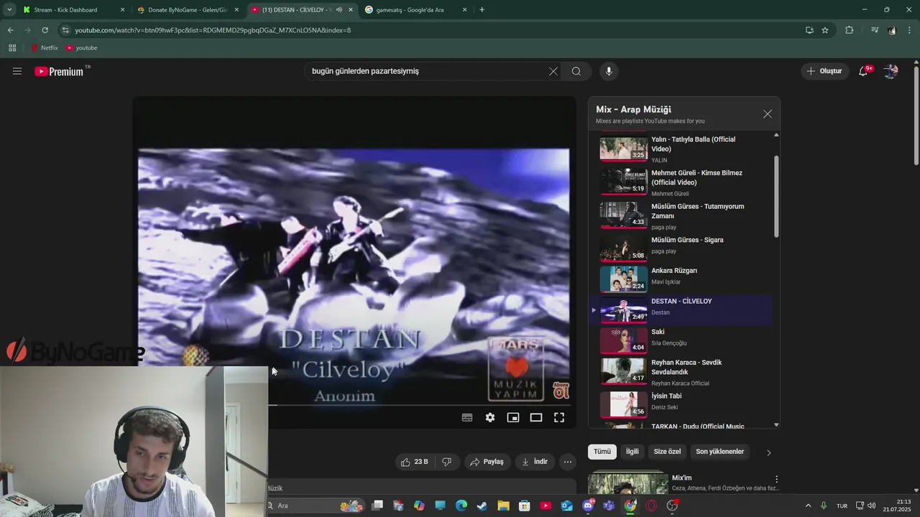Open the YouTube guide hamburger menu

click(17, 71)
